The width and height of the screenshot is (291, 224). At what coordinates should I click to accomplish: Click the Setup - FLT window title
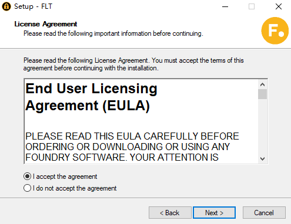point(33,6)
